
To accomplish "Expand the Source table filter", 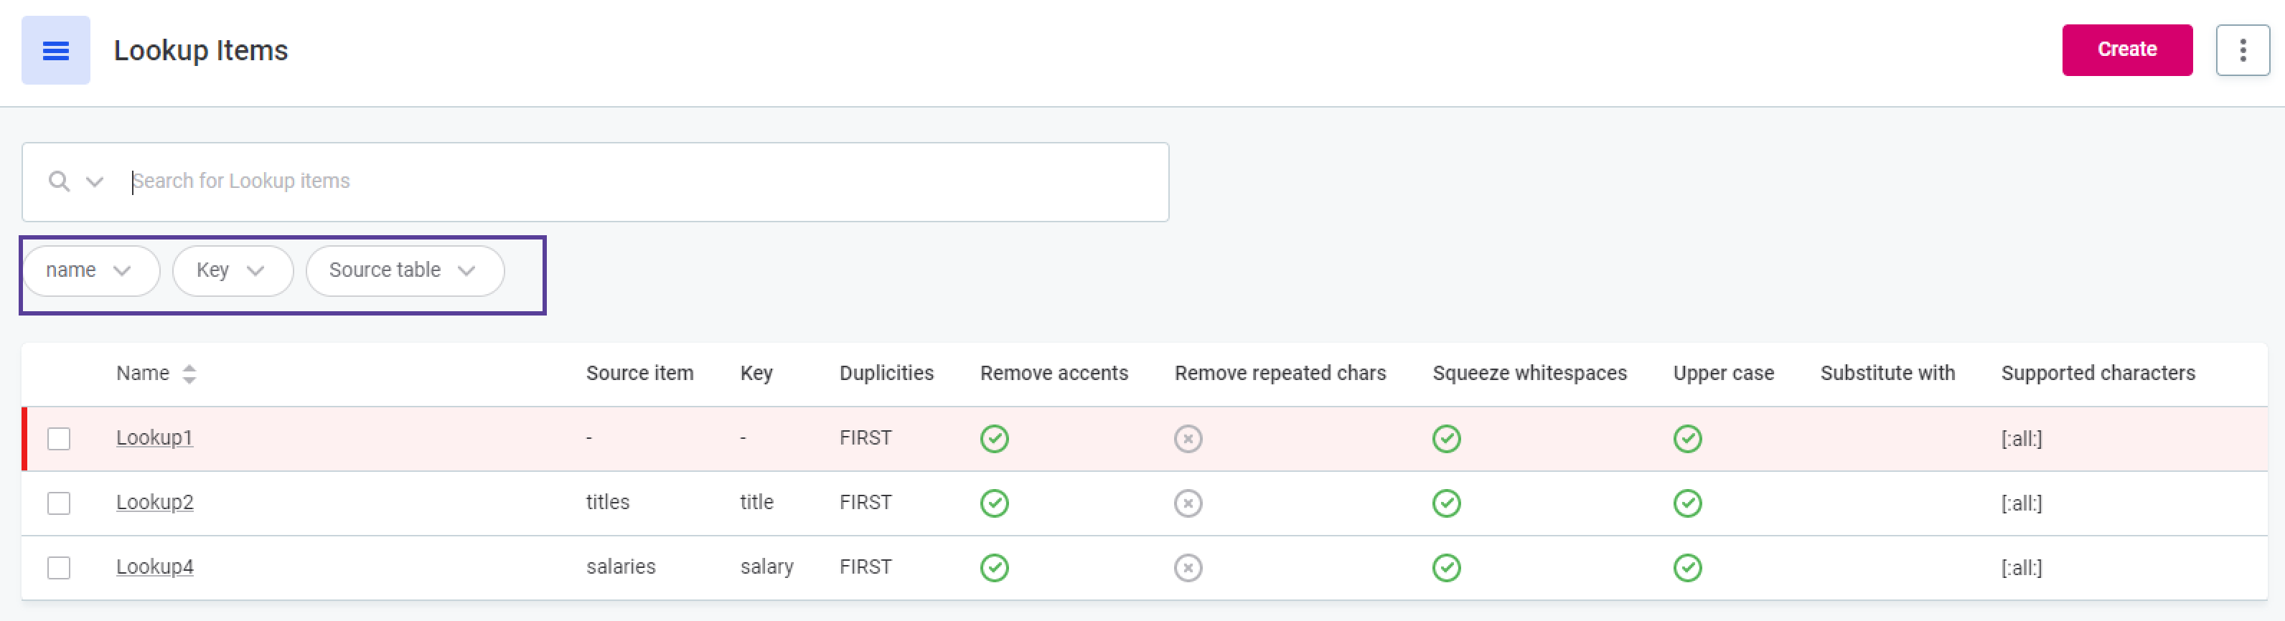I will (403, 270).
